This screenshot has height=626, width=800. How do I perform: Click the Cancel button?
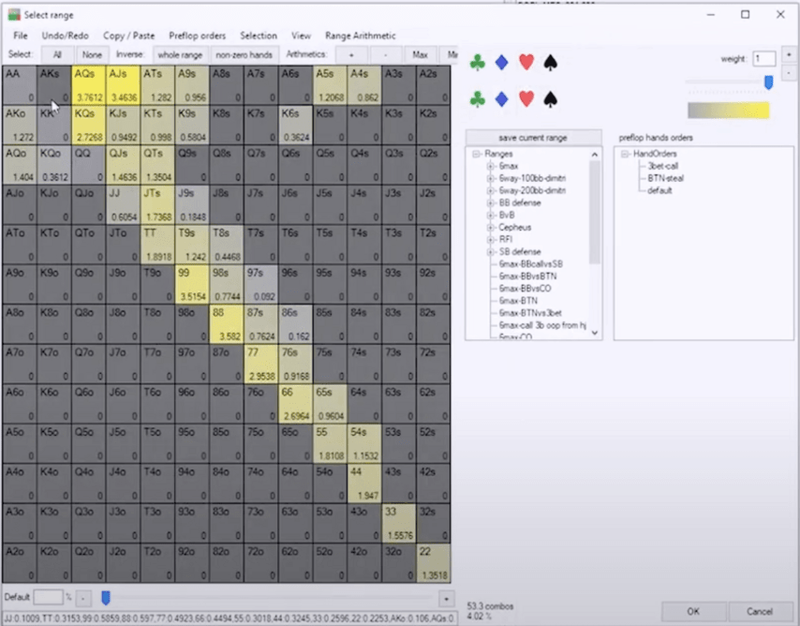[x=759, y=611]
